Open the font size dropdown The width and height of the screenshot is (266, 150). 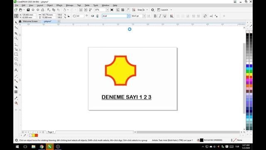pyautogui.click(x=144, y=16)
